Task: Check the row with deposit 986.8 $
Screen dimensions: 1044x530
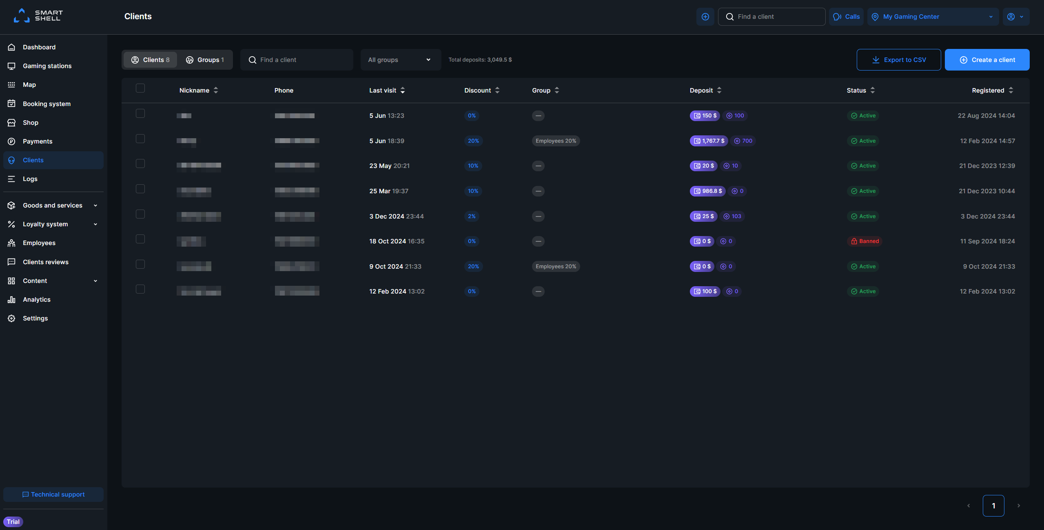Action: pyautogui.click(x=140, y=189)
